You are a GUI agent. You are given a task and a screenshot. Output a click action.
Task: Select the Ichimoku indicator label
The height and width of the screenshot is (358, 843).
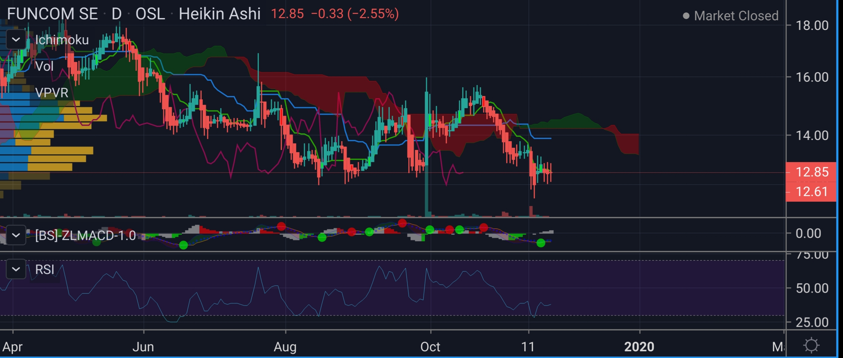62,40
